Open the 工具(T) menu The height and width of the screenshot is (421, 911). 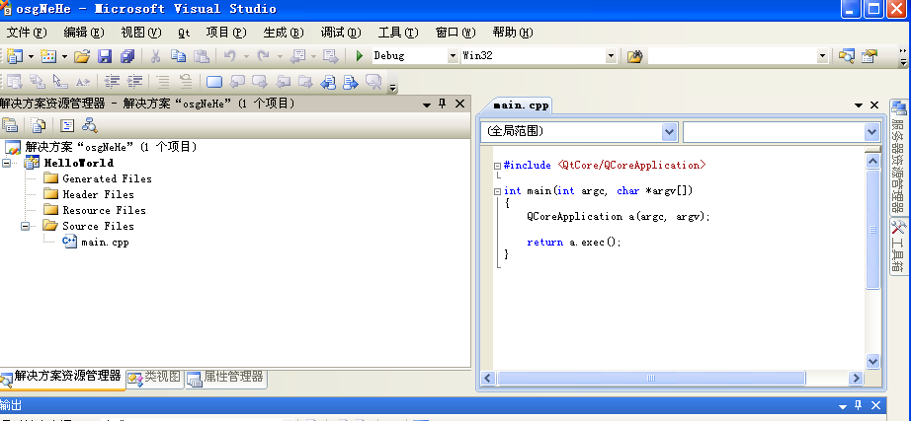click(398, 33)
